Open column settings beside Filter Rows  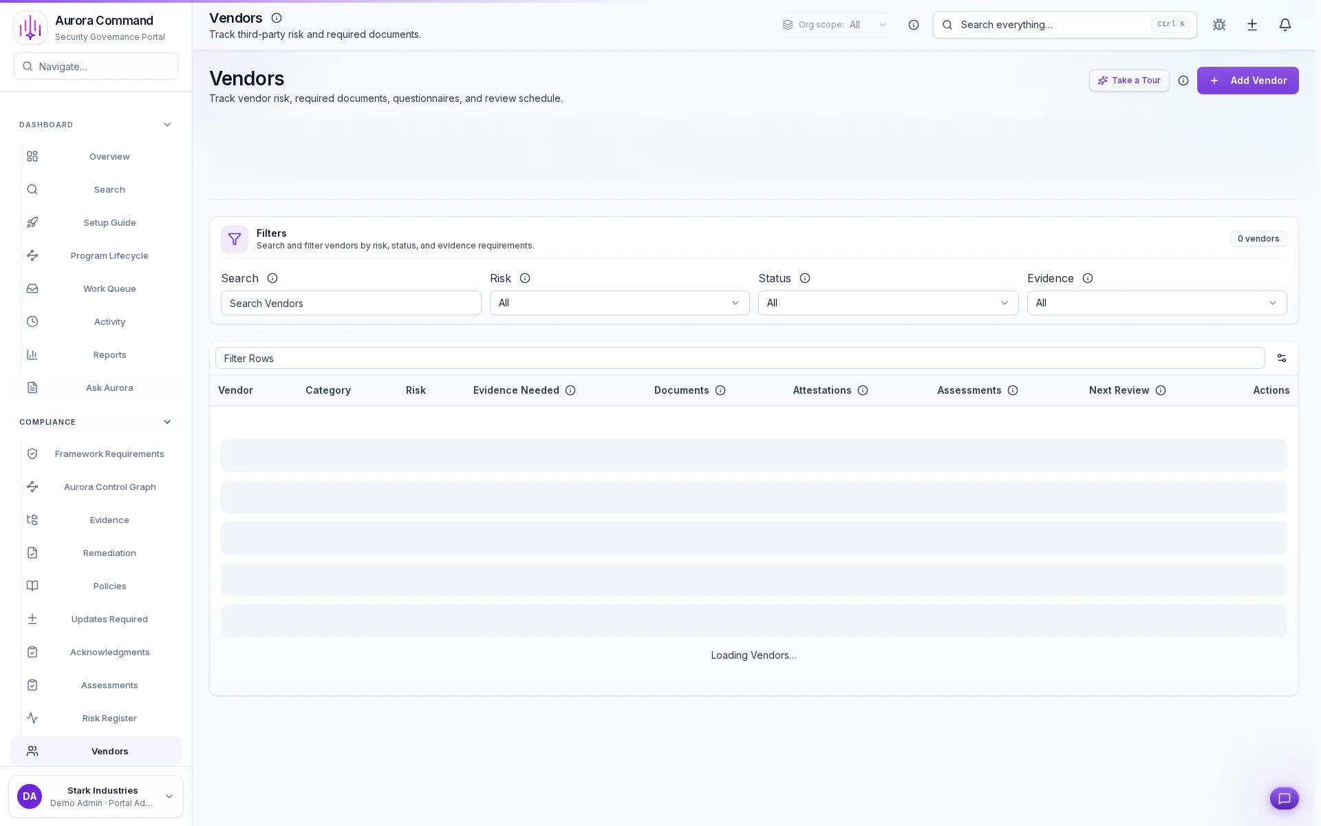coord(1281,358)
